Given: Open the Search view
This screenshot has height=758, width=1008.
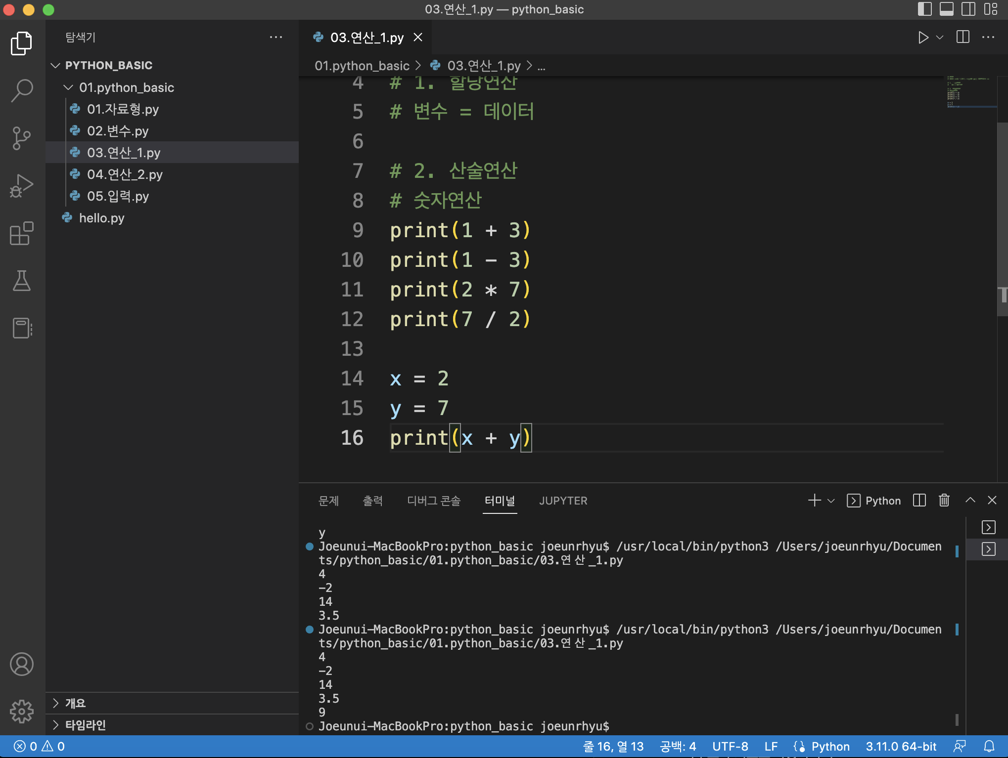Looking at the screenshot, I should click(22, 91).
